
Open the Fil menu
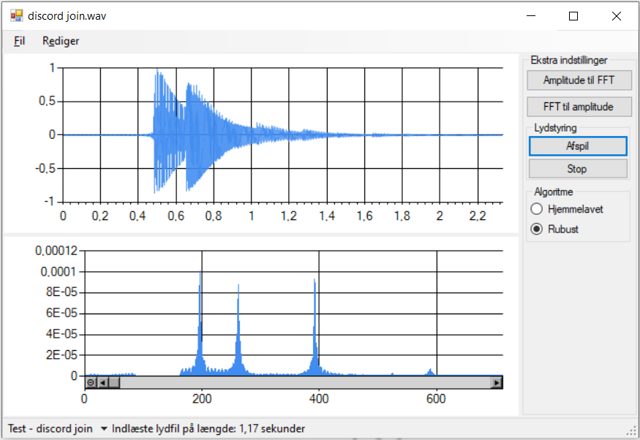19,41
